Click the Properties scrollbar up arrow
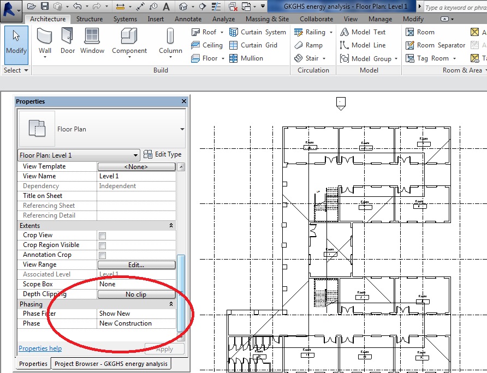Screen dimensions: 487x373 (181, 167)
